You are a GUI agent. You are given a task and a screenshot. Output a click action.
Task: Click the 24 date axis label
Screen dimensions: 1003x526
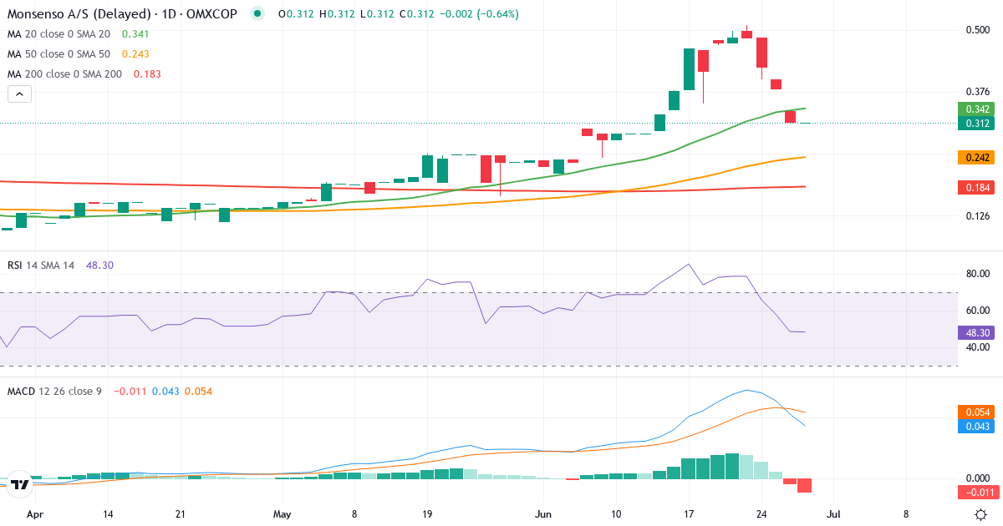pyautogui.click(x=761, y=514)
